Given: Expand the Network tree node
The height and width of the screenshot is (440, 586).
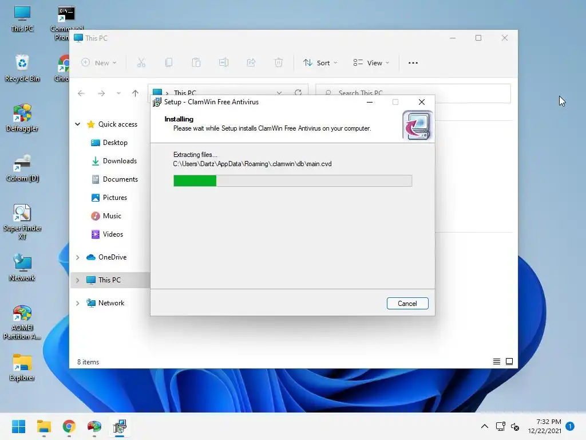Looking at the screenshot, I should (x=77, y=303).
